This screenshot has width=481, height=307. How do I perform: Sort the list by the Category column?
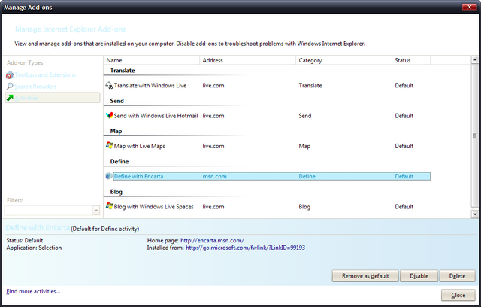344,60
